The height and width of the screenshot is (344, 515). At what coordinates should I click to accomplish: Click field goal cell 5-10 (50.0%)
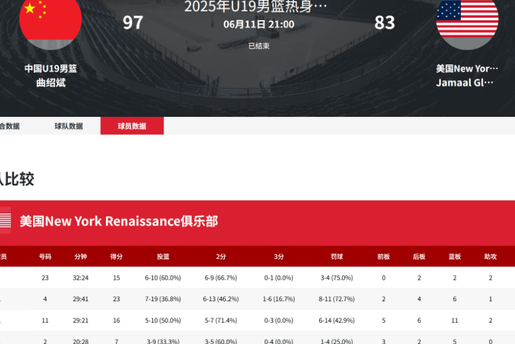point(163,320)
